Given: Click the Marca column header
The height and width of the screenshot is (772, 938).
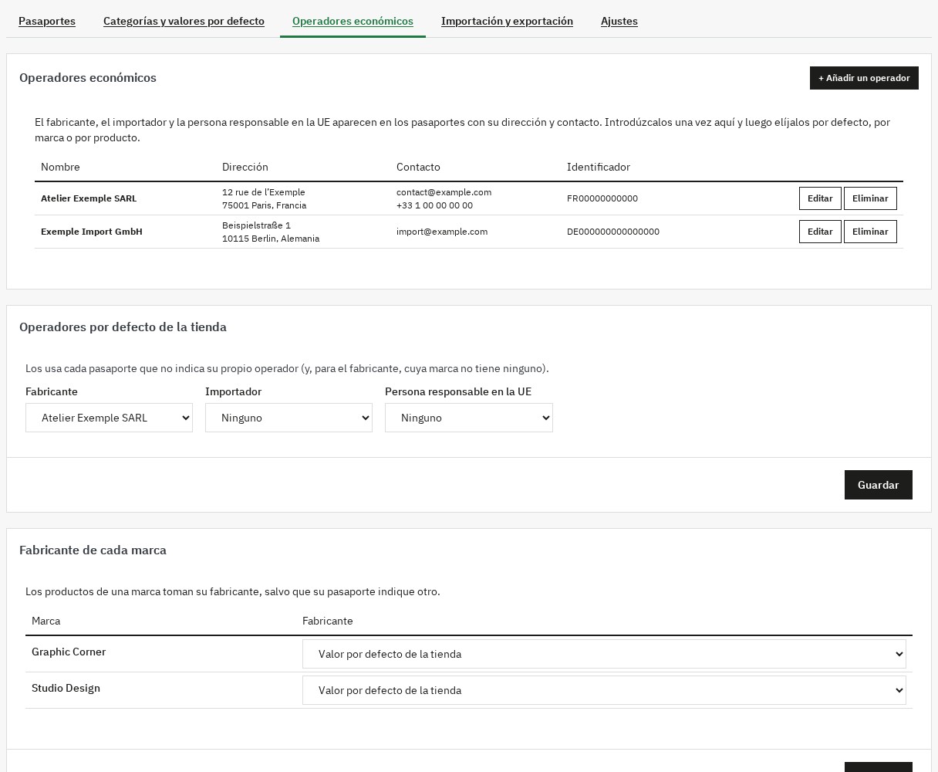Looking at the screenshot, I should 46,621.
